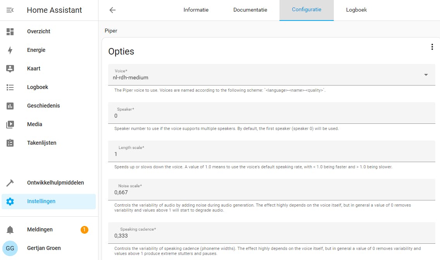440x260 pixels.
Task: Open Gertjan Groen user profile
Action: pyautogui.click(x=43, y=248)
